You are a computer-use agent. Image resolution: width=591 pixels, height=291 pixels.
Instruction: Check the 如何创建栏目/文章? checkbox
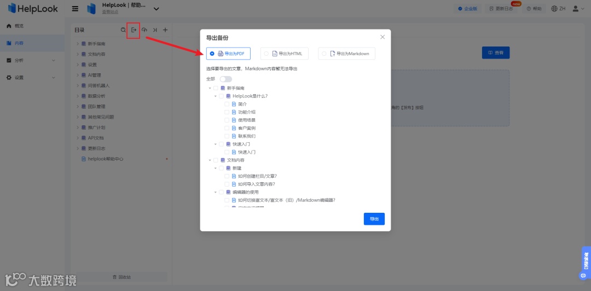click(x=227, y=176)
